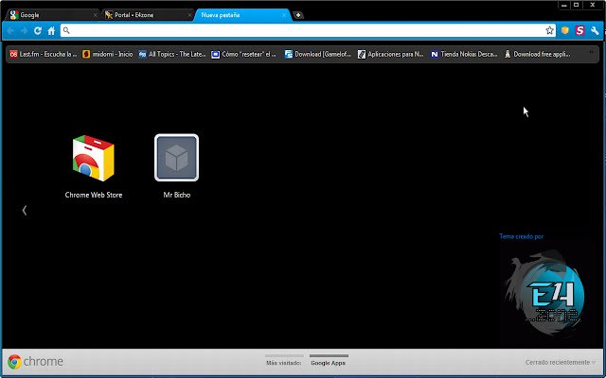This screenshot has width=606, height=378.
Task: Launch the Chrome Web Store app
Action: coord(94,166)
